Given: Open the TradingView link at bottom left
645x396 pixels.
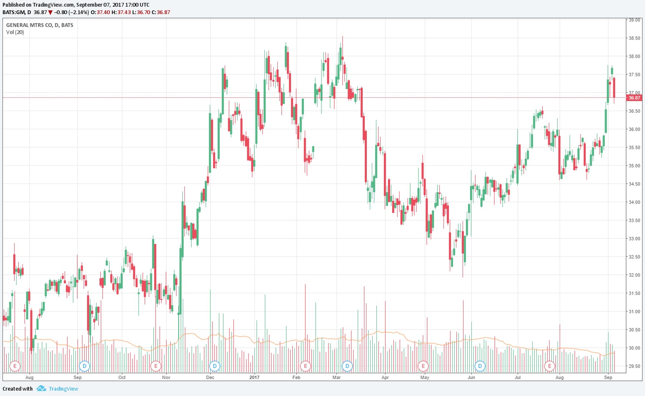Looking at the screenshot, I should click(x=63, y=389).
